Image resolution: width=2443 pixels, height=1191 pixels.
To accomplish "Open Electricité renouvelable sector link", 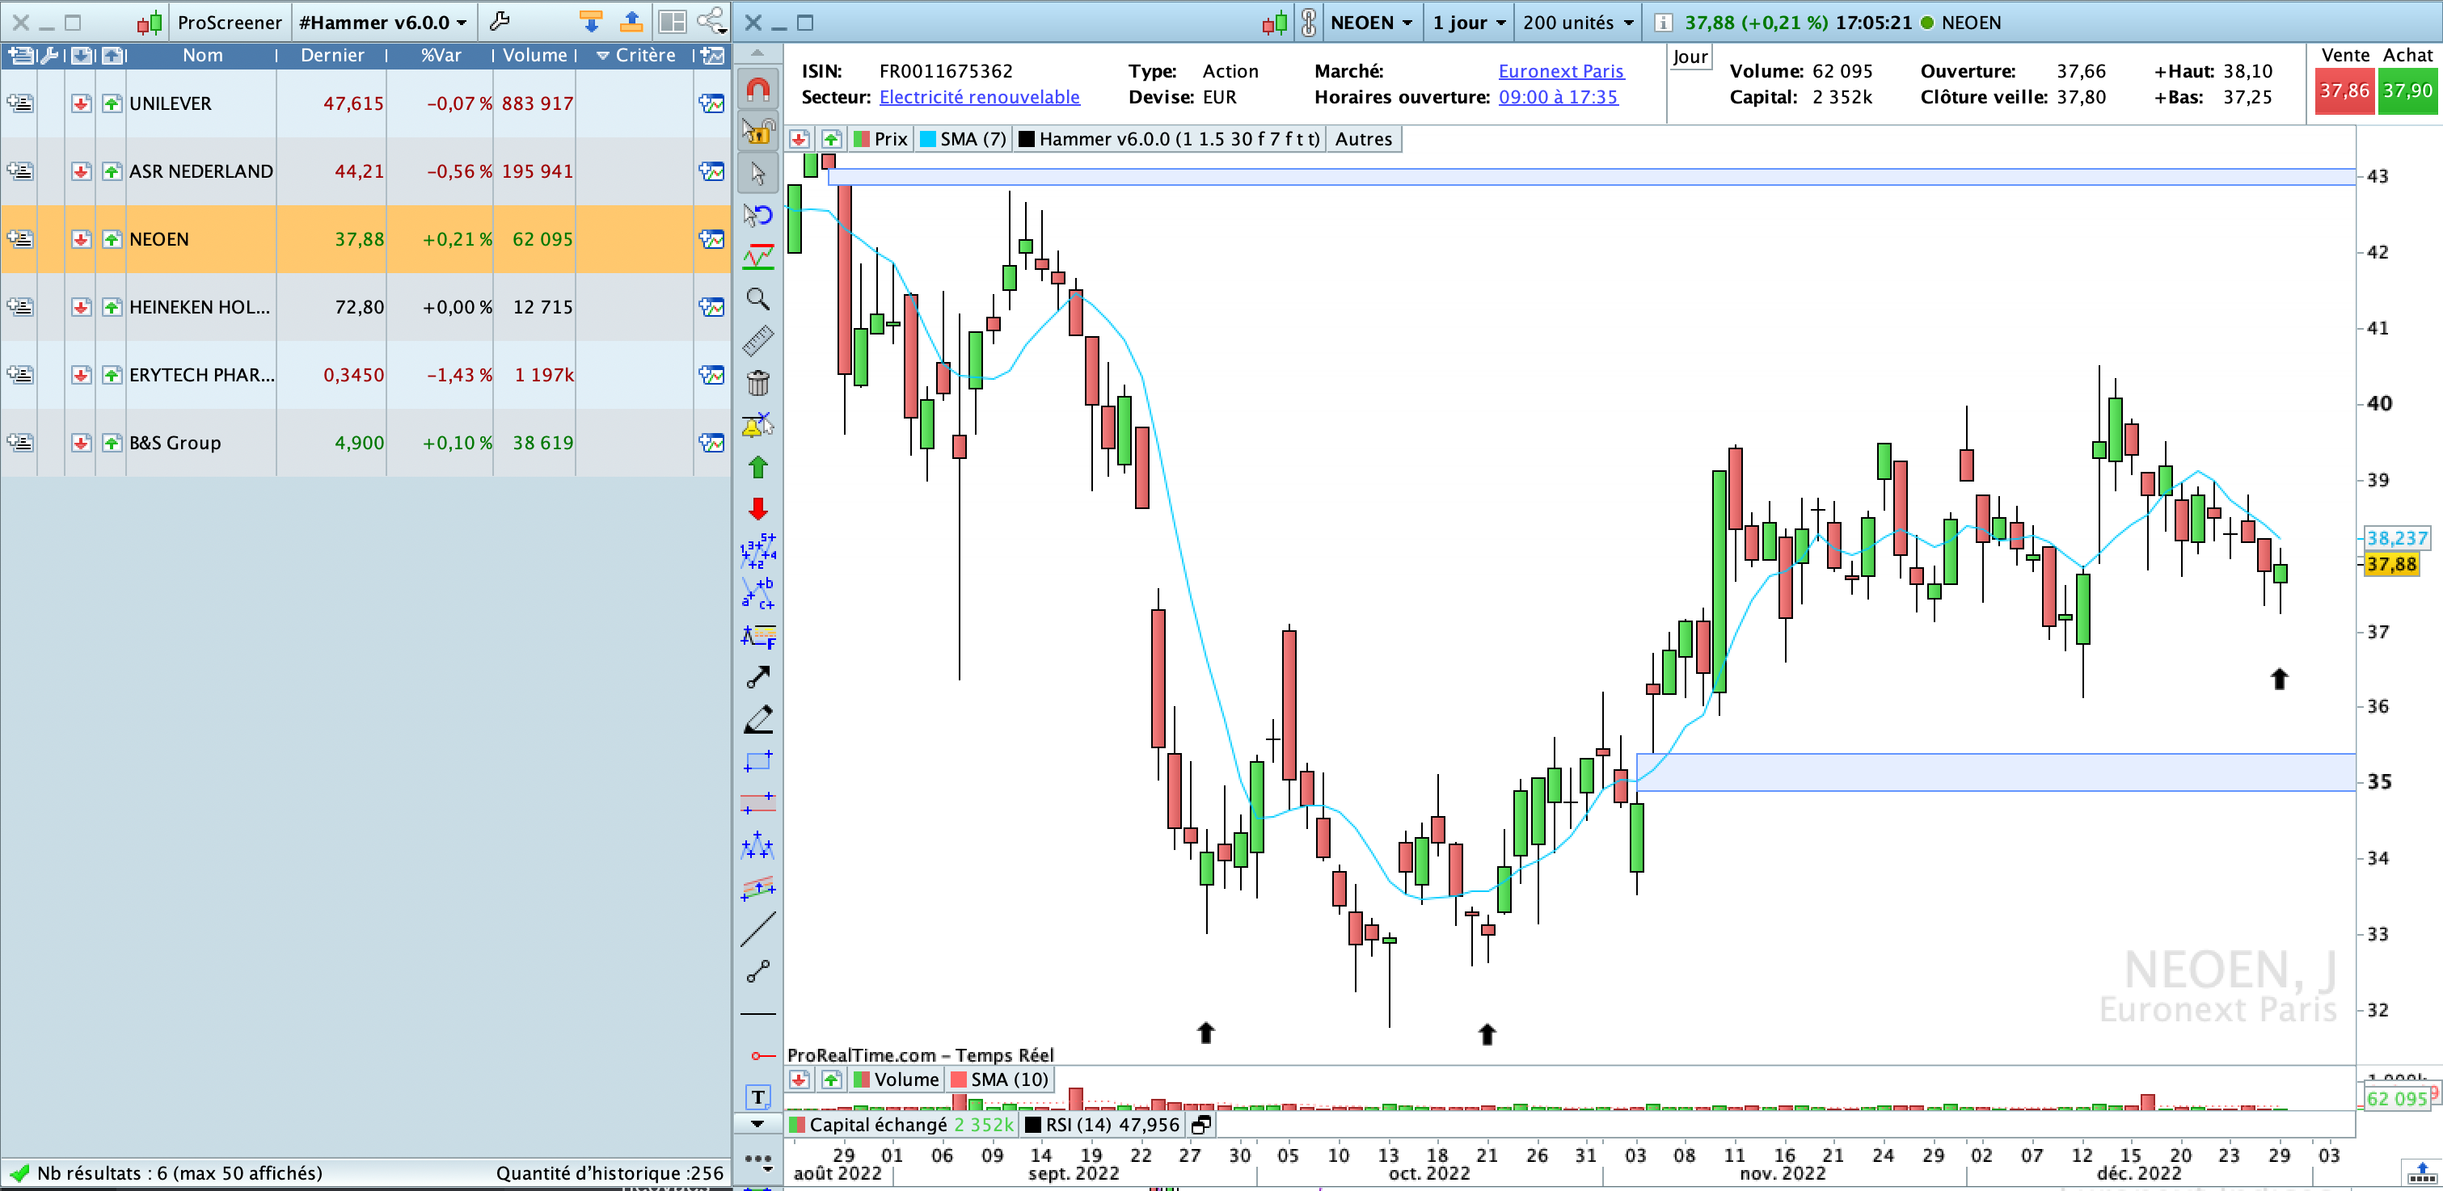I will tap(979, 97).
